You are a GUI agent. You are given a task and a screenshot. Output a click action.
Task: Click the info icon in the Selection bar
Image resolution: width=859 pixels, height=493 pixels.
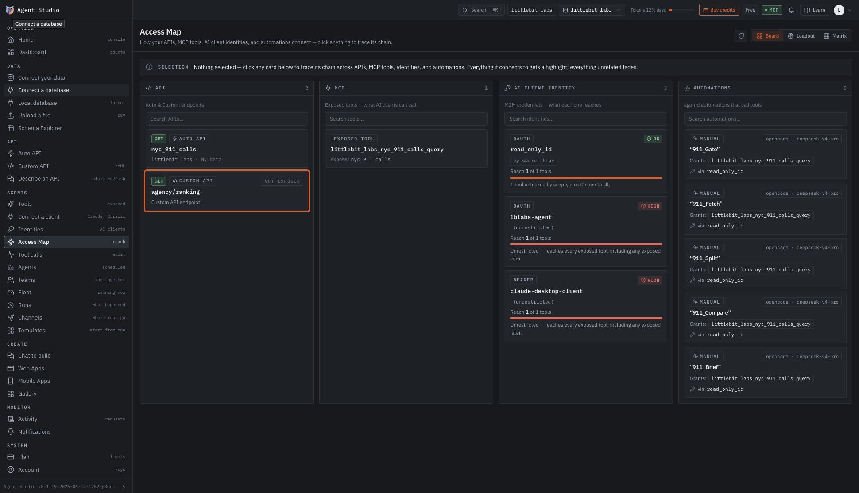click(x=149, y=67)
